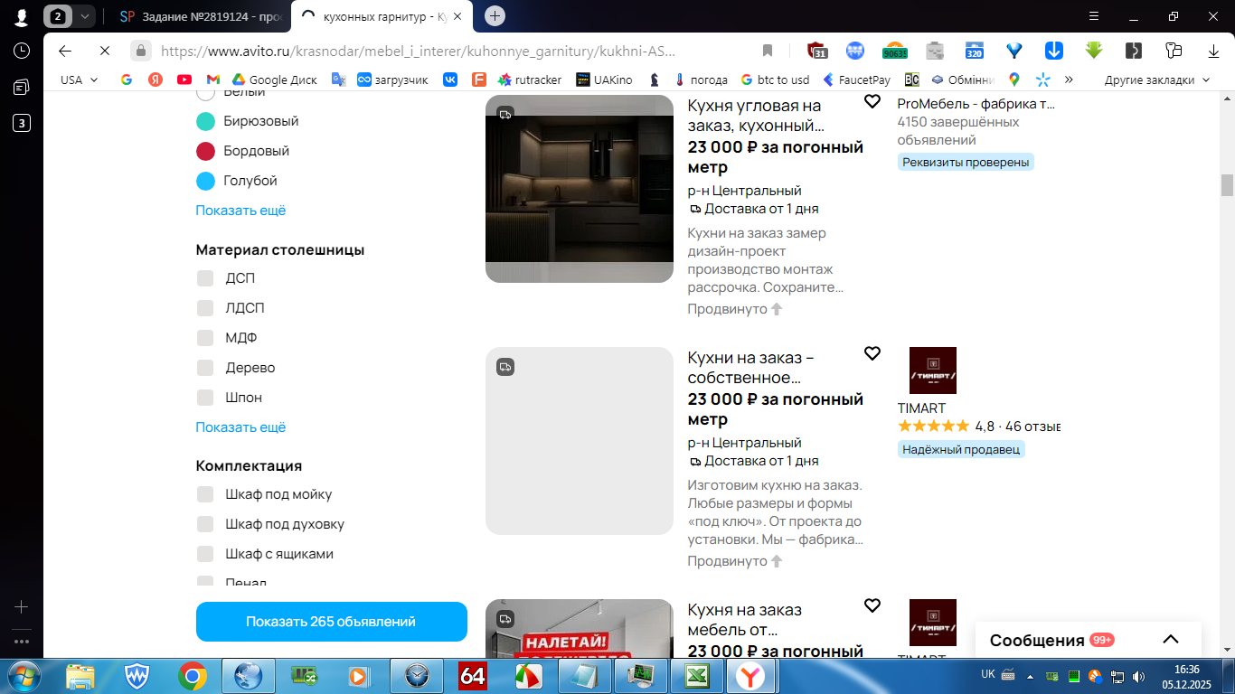Open the USA bookmarks folder dropdown
This screenshot has height=694, width=1235.
79,80
